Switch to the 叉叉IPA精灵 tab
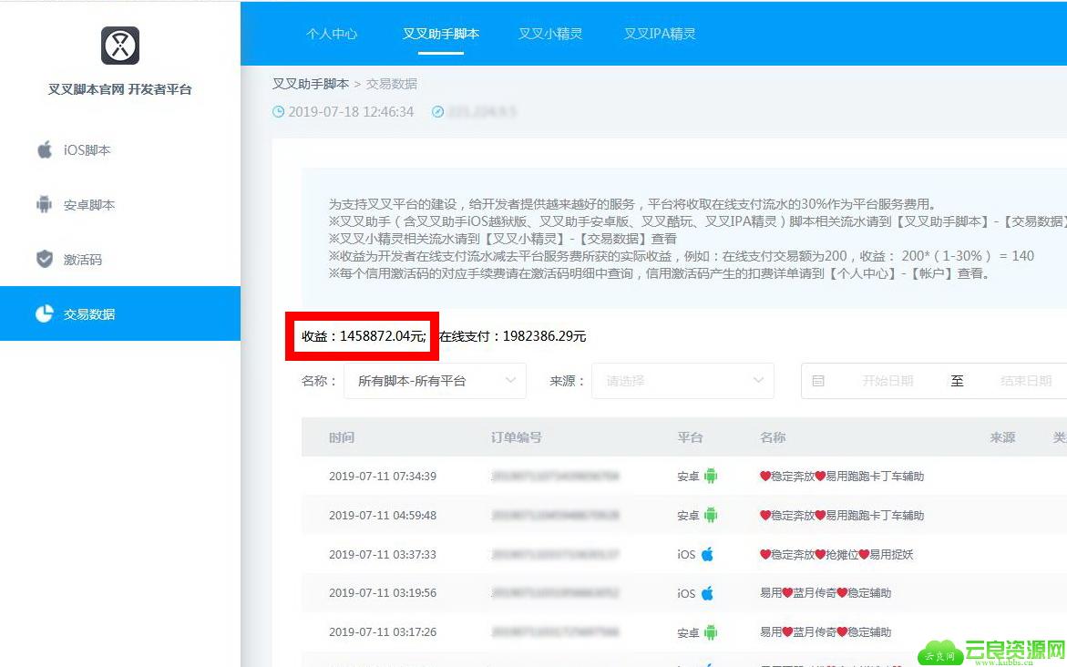The image size is (1067, 667). click(x=660, y=34)
